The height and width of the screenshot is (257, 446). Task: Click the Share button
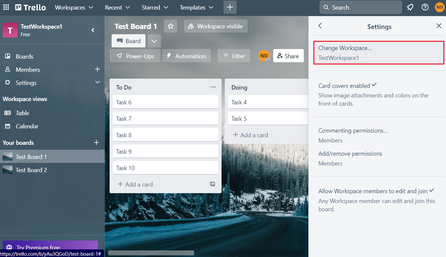coord(288,56)
